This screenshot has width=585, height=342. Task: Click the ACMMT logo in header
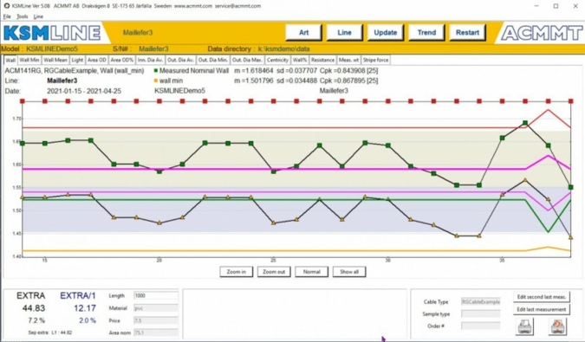coord(542,33)
